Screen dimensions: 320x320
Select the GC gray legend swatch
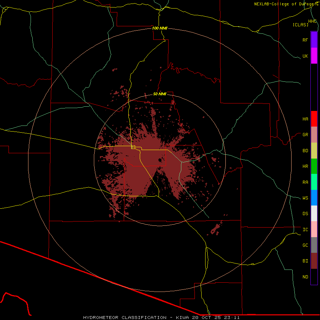pyautogui.click(x=314, y=245)
